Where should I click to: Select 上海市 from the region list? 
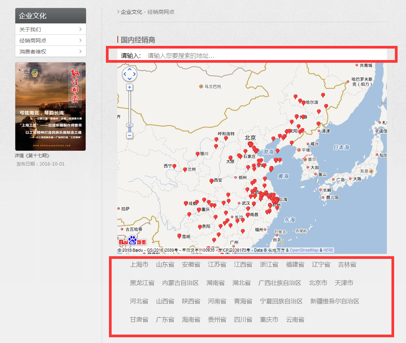coord(139,265)
